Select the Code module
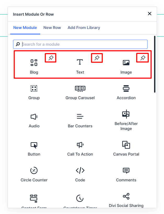The image size is (164, 214). [x=80, y=174]
